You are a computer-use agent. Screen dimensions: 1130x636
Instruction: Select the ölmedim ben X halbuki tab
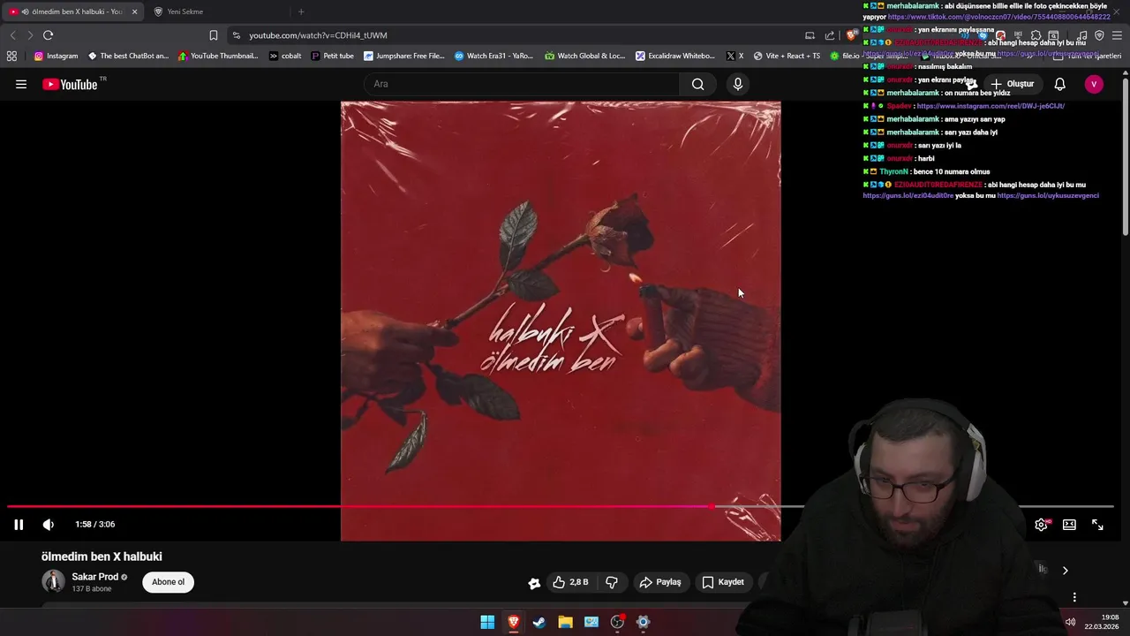[71, 11]
